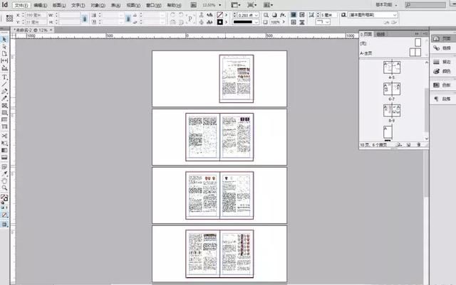Image resolution: width=456 pixels, height=285 pixels.
Task: Activate the Zoom magnifier tool
Action: click(x=4, y=188)
